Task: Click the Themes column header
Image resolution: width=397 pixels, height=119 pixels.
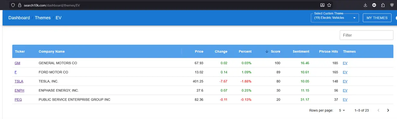Action: [349, 52]
